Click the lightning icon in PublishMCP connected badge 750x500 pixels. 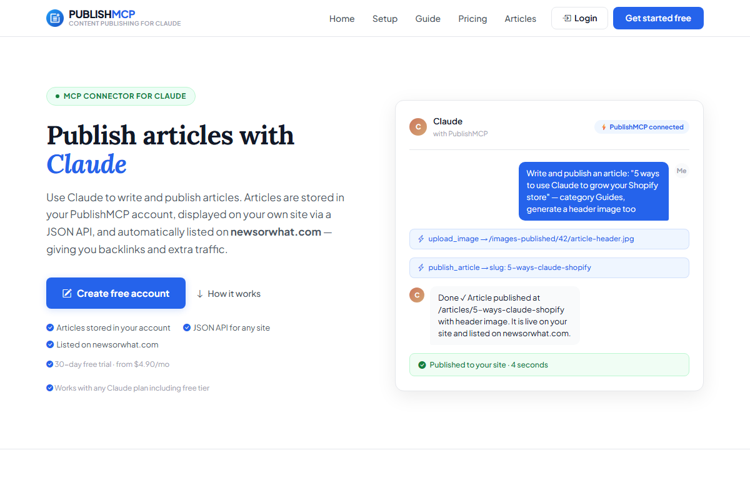[x=604, y=127]
